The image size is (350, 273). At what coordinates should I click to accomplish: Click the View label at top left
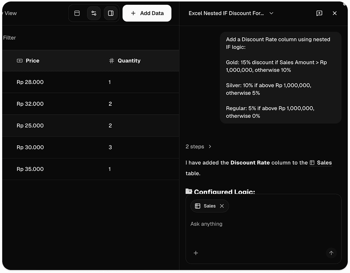tap(10, 13)
